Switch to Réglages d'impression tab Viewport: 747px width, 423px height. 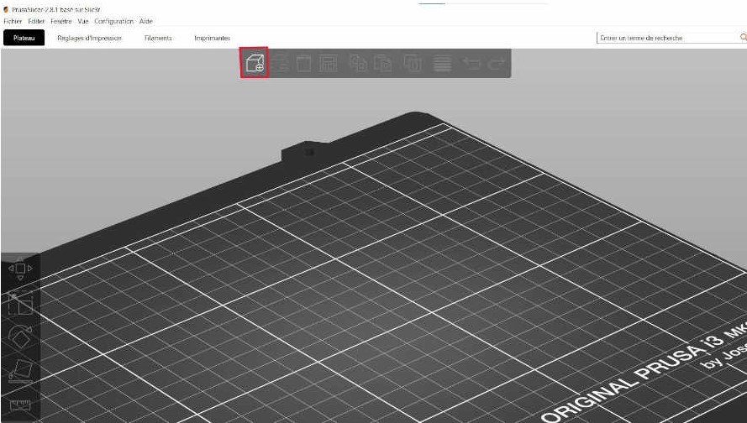[90, 38]
